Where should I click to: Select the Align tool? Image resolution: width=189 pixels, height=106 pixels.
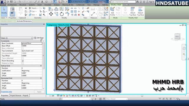click(x=51, y=9)
